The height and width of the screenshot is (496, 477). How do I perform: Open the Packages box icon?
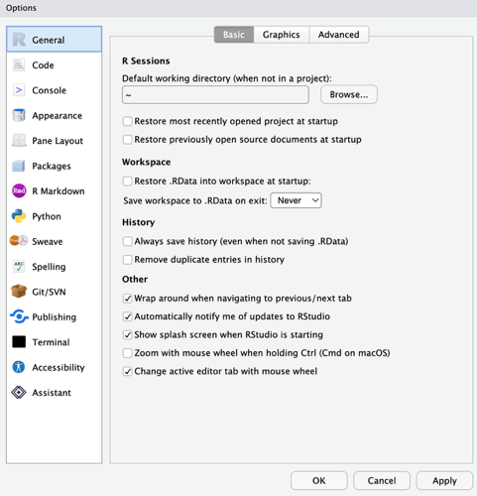pos(19,166)
